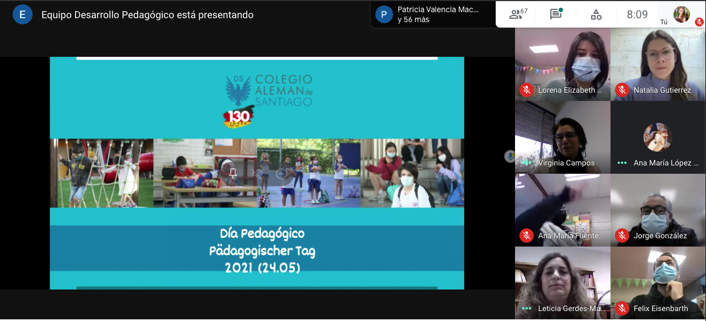Click 'Patricia Valencia Mac...' participant name
The image size is (706, 321).
coord(438,9)
